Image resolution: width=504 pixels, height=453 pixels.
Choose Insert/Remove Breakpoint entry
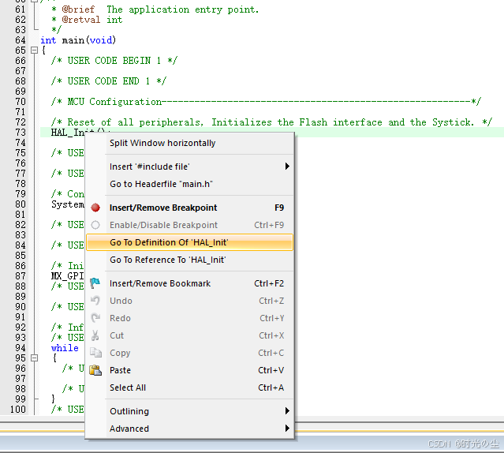tap(189, 208)
